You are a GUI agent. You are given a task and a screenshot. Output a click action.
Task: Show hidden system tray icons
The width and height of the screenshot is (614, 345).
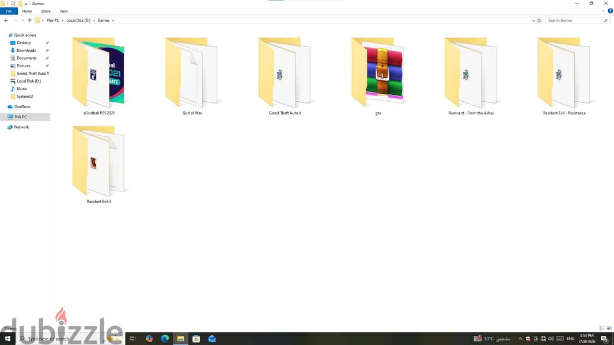520,339
